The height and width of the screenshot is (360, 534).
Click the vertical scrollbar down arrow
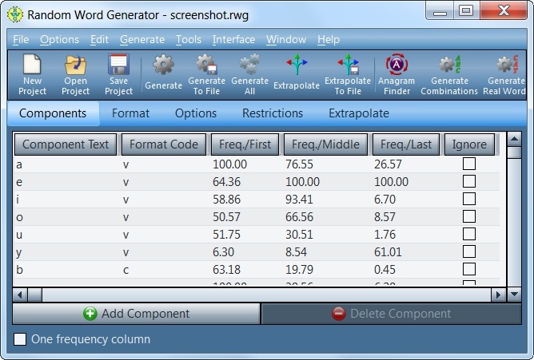[514, 295]
